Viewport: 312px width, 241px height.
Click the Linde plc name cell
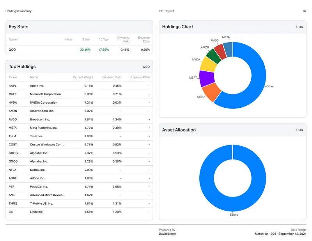36,212
